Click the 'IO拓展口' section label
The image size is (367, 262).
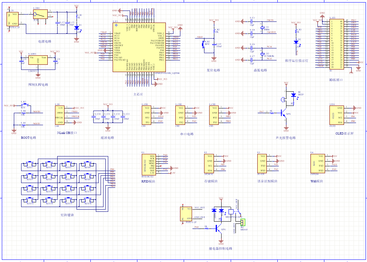pyautogui.click(x=336, y=80)
